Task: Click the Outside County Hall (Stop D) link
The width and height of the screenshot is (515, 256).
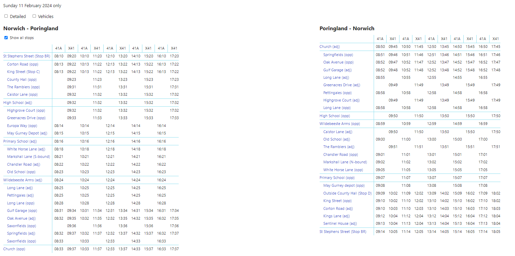Action: (347, 193)
